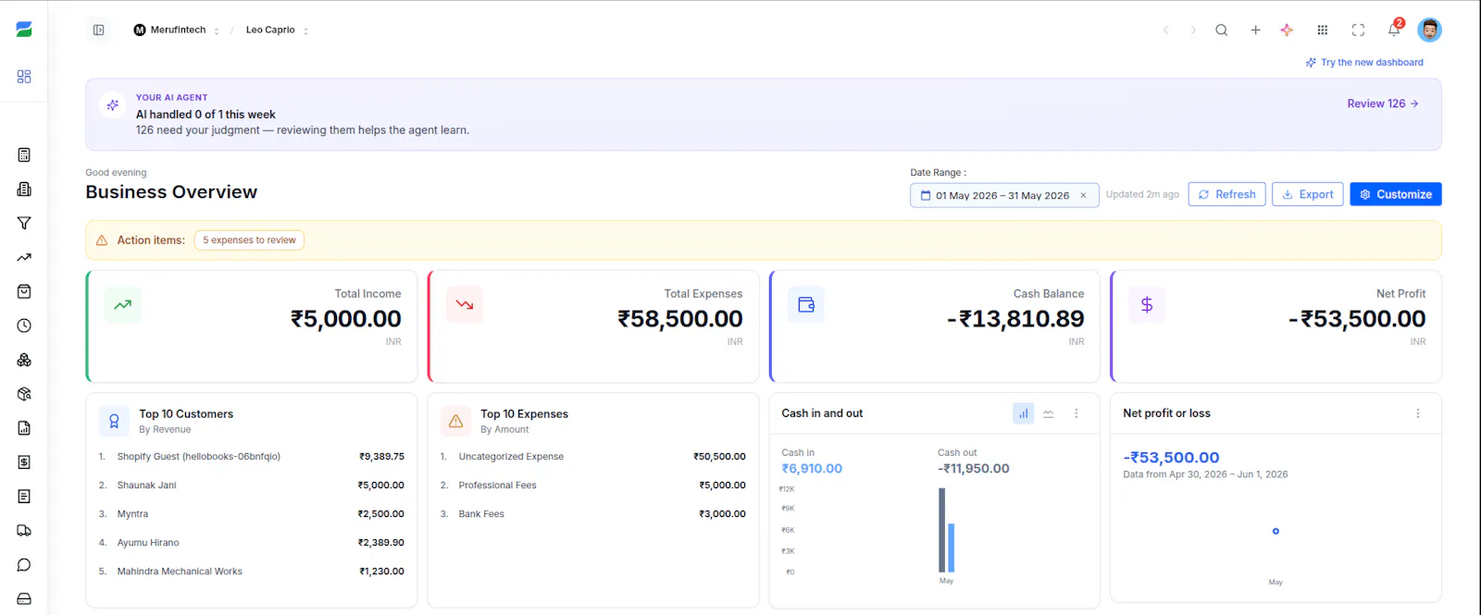1481x615 pixels.
Task: Toggle the sidebar panel icon
Action: [x=98, y=30]
